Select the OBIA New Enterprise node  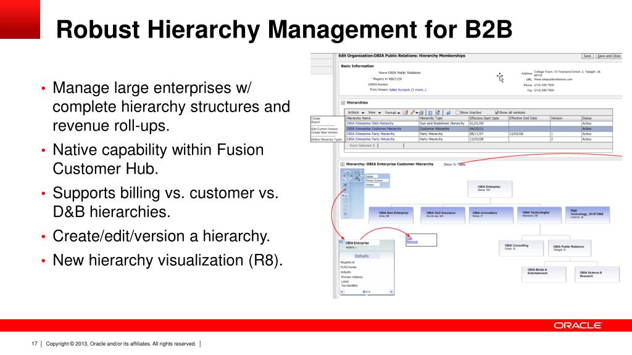point(391,215)
